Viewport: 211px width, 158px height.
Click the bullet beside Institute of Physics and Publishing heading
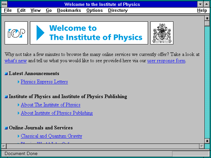coord(6,96)
